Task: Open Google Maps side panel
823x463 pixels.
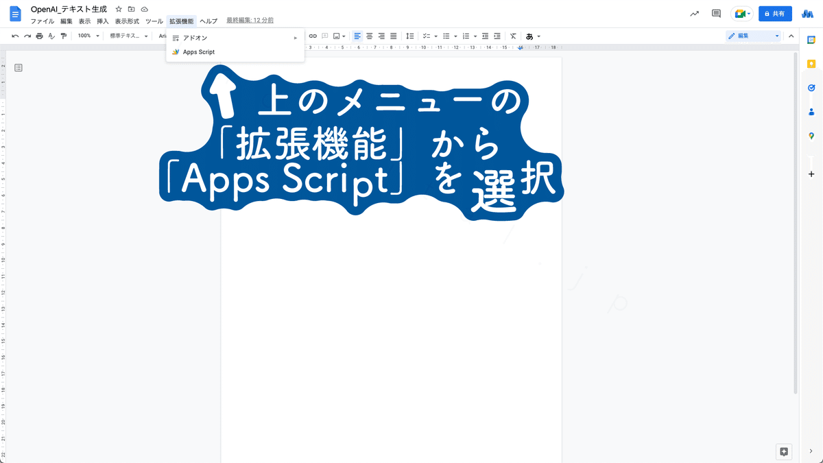Action: [811, 136]
